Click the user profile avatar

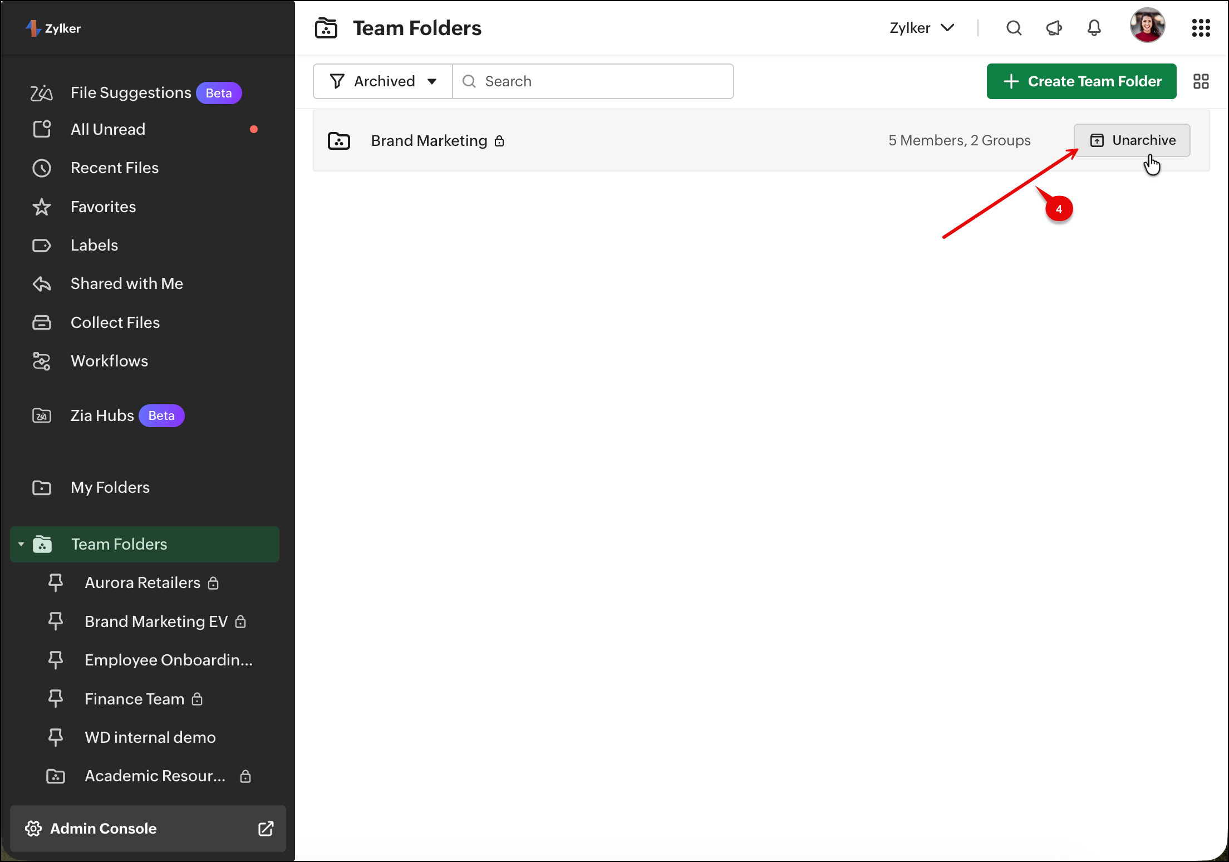(1147, 26)
